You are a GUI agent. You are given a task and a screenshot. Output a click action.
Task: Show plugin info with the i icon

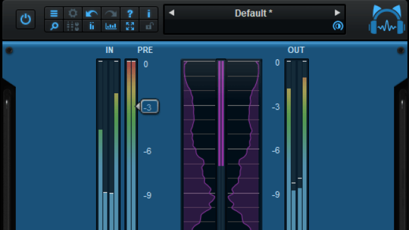(x=148, y=13)
